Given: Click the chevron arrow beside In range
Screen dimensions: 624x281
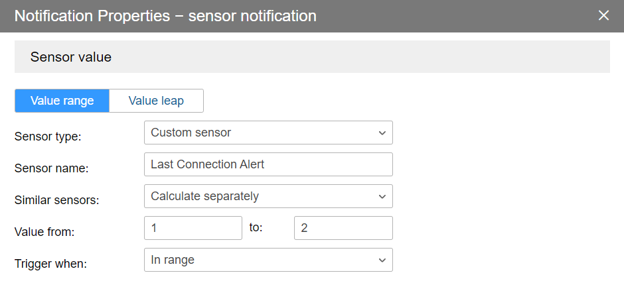Looking at the screenshot, I should click(x=382, y=260).
